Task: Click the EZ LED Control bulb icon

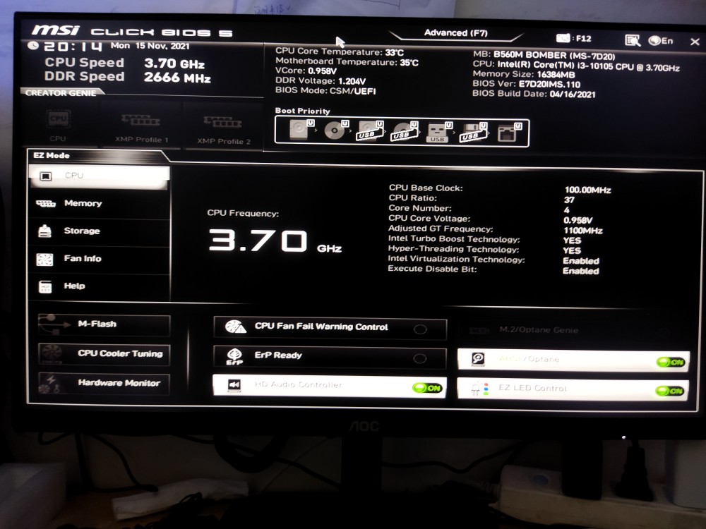Action: coord(479,389)
